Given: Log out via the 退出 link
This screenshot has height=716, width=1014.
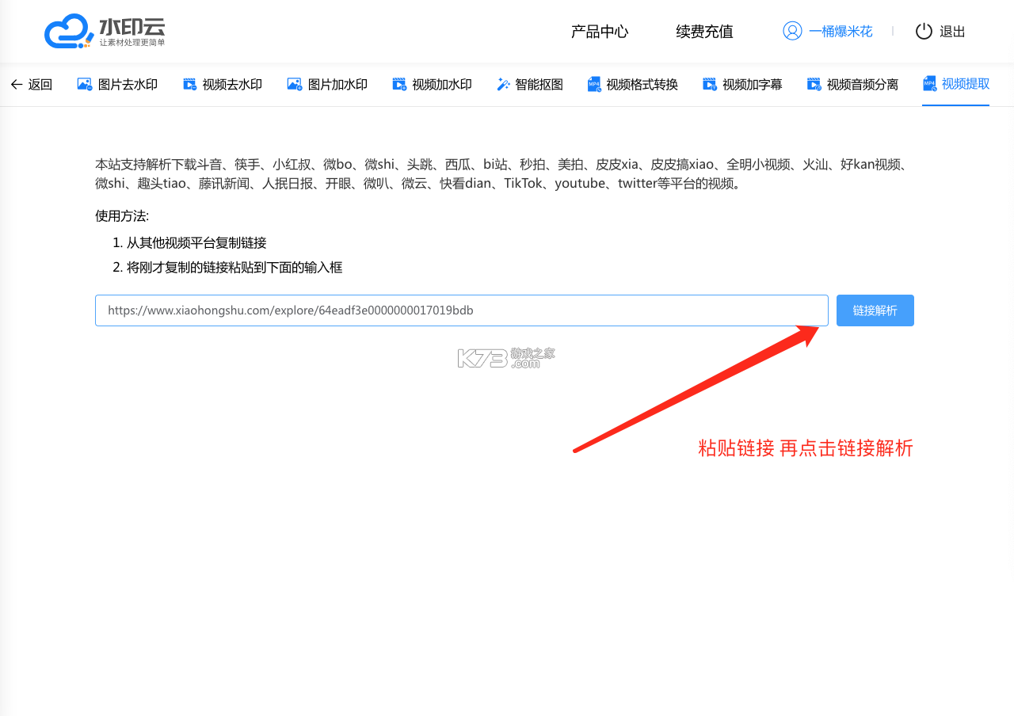Looking at the screenshot, I should [952, 32].
